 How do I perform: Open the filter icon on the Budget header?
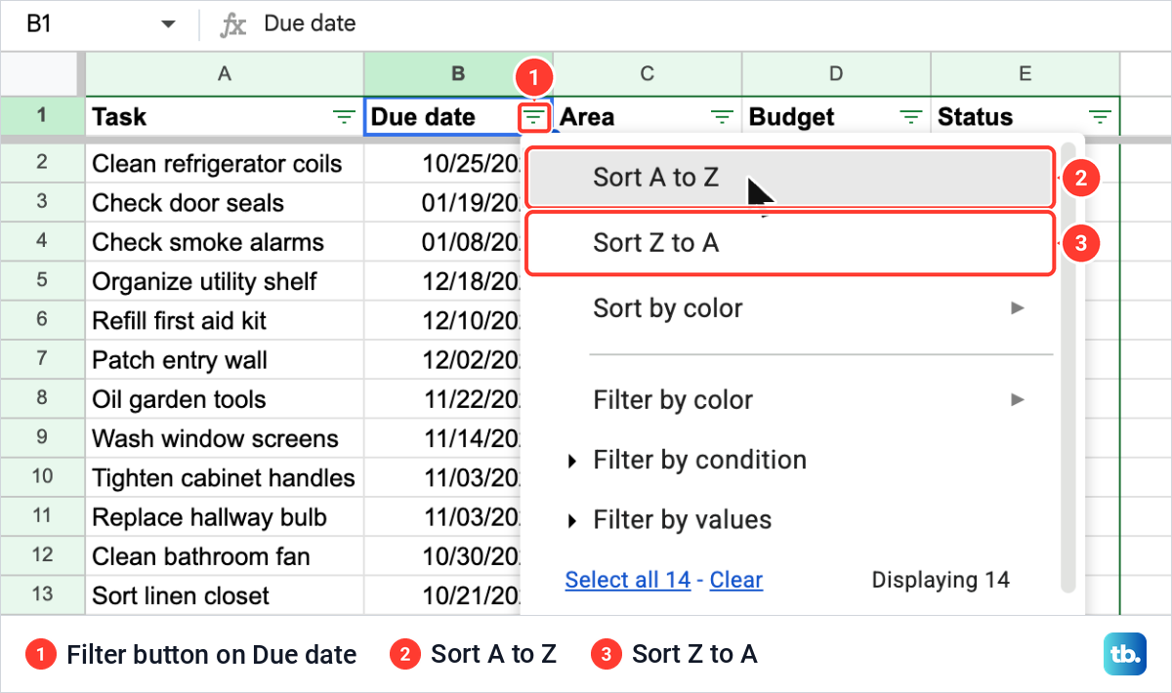911,117
